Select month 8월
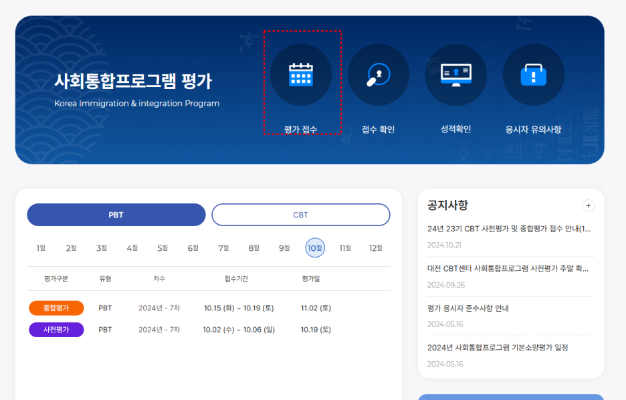626x400 pixels. 254,248
